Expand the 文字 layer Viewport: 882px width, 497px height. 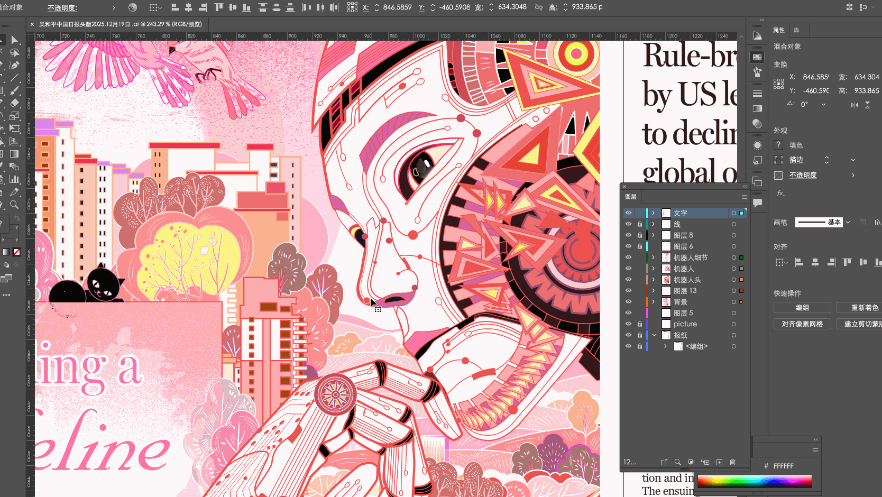coord(654,213)
